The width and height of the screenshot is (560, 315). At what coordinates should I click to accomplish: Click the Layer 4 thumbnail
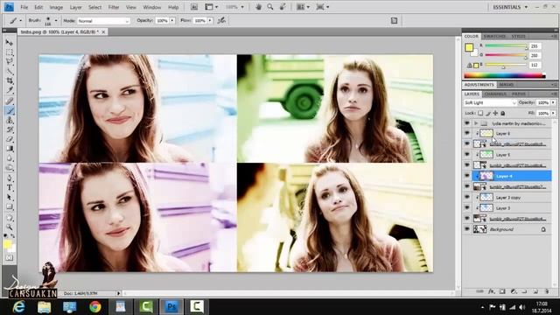pyautogui.click(x=486, y=176)
